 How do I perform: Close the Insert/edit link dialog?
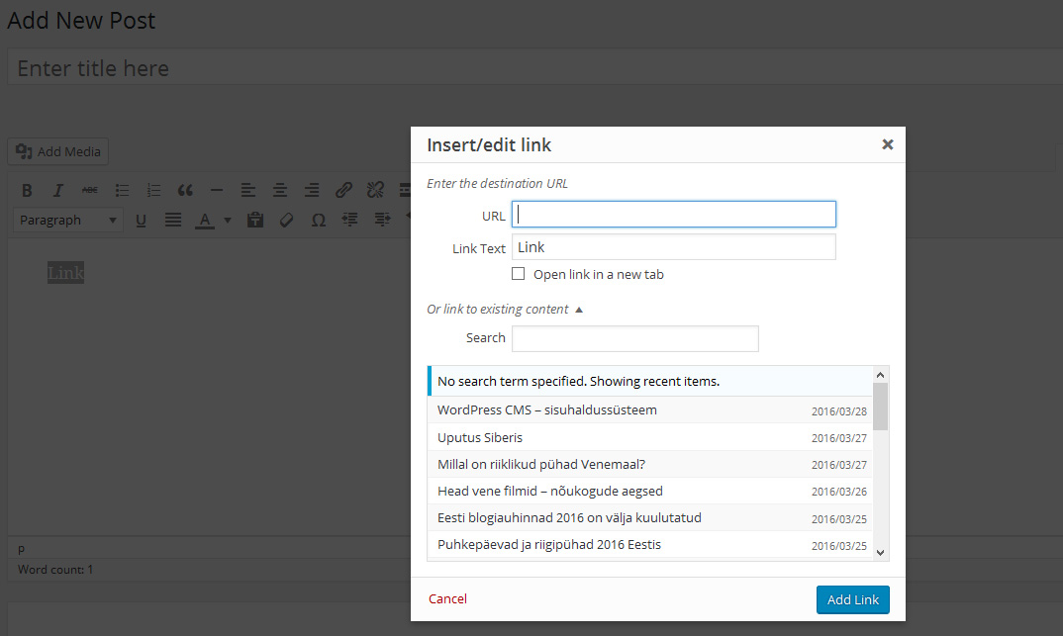tap(887, 144)
